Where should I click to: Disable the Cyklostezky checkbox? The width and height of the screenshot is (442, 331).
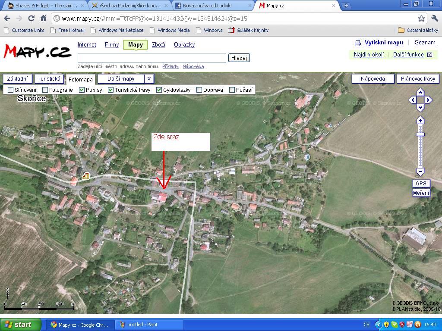[x=159, y=90]
